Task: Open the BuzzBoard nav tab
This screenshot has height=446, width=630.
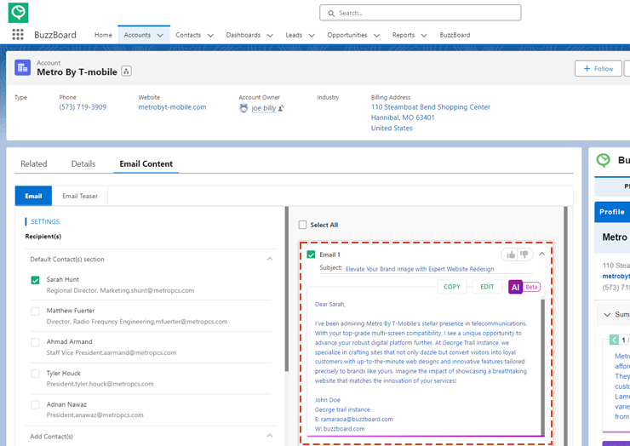Action: tap(455, 35)
